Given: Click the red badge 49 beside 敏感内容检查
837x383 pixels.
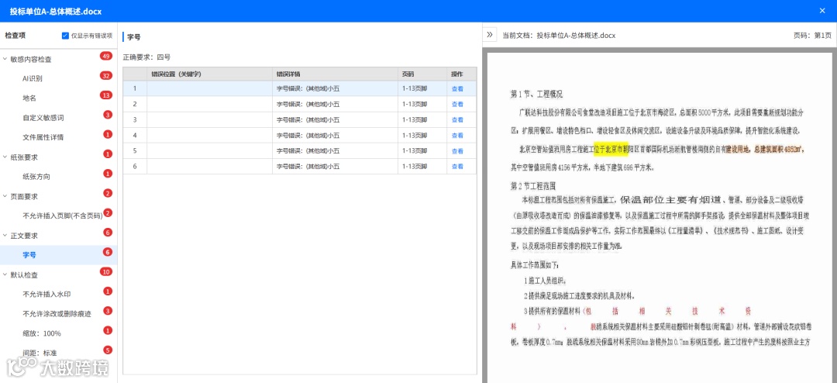Looking at the screenshot, I should point(105,56).
